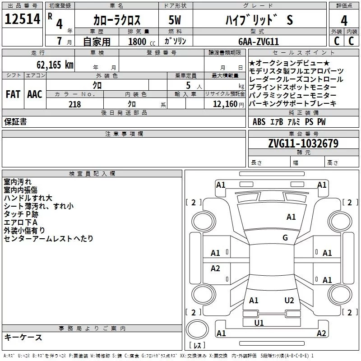
Task: Click the 長さ dimension field
Action: tap(269, 162)
